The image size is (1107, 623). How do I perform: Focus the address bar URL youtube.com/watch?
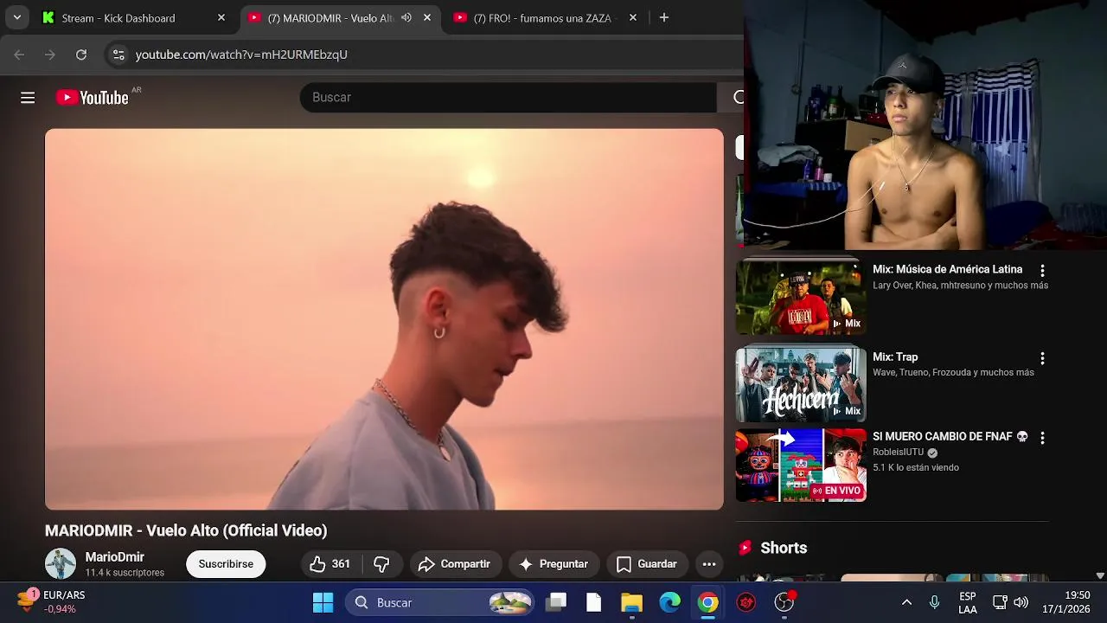241,55
